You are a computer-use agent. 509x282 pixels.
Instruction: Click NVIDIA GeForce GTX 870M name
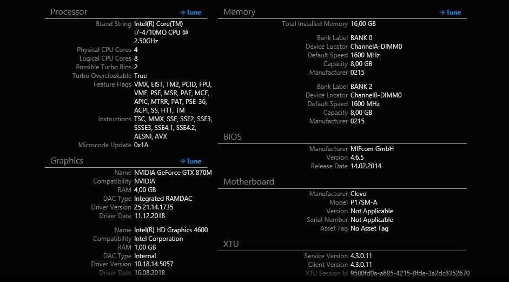[x=173, y=173]
